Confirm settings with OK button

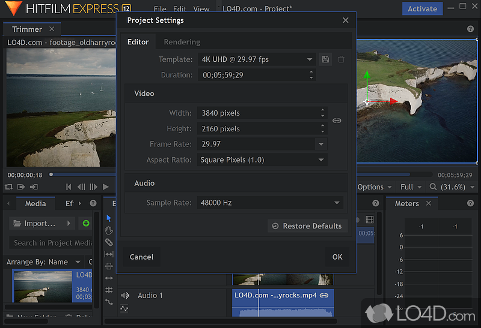(x=337, y=257)
